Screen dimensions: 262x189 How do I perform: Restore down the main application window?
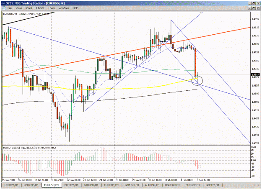click(254, 3)
